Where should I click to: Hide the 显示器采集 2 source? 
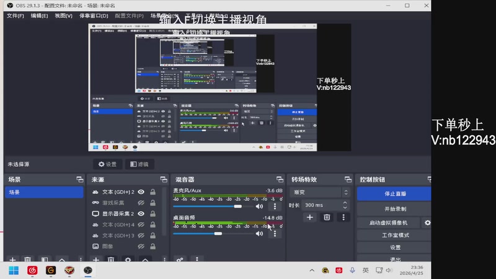(x=141, y=213)
